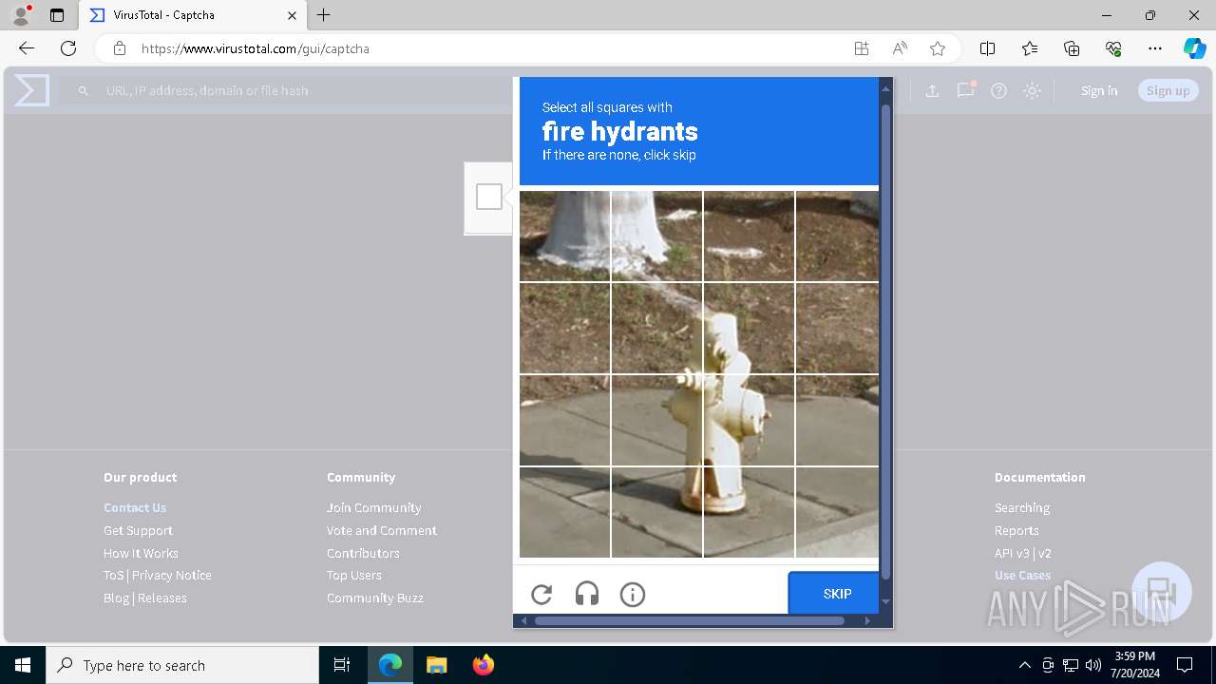Open the Releases link
1216x684 pixels.
[162, 598]
